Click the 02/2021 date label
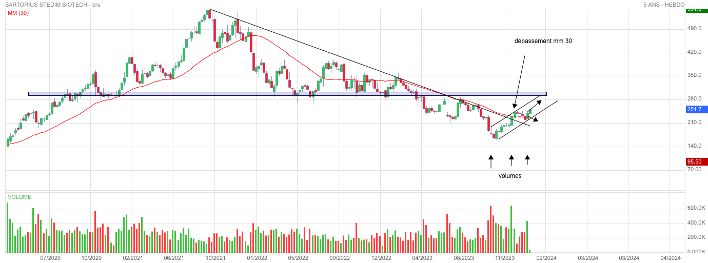Viewport: 708px width, 263px height. pyautogui.click(x=133, y=258)
